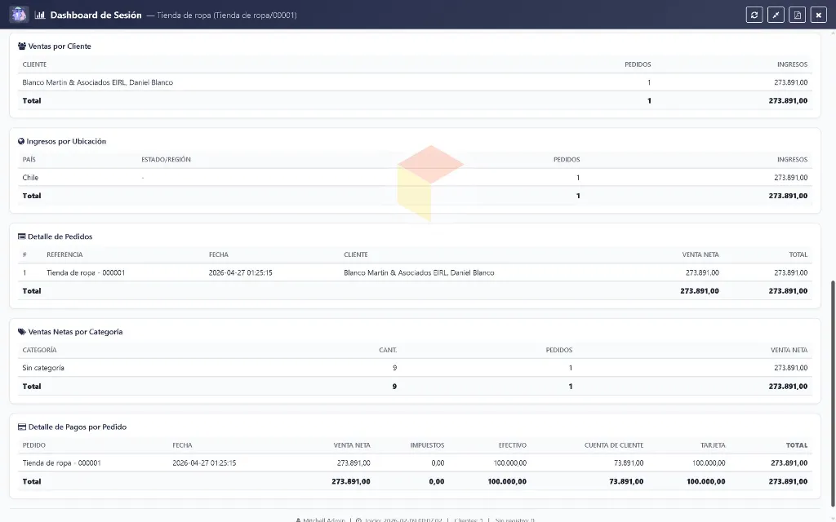Refresh the session dashboard data
The height and width of the screenshot is (522, 836).
(754, 15)
